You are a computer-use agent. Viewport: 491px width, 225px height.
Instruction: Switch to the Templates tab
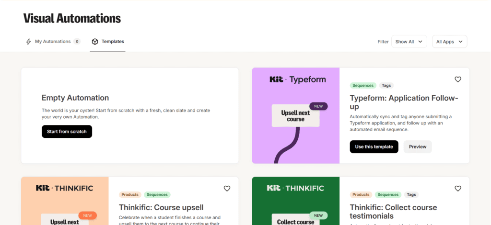(x=108, y=42)
